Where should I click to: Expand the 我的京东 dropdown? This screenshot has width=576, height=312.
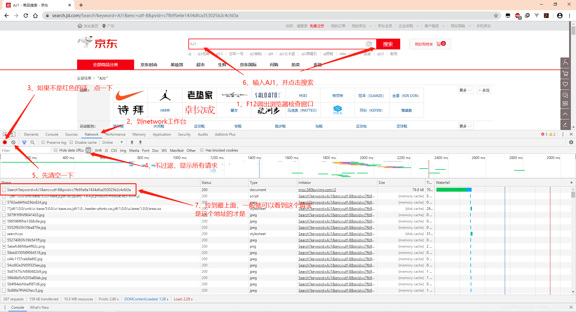(361, 26)
